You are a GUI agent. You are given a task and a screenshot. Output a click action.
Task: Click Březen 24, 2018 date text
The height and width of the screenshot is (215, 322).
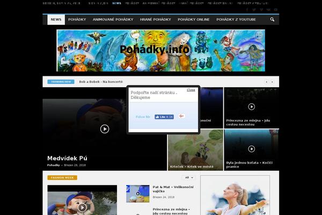(x=164, y=197)
